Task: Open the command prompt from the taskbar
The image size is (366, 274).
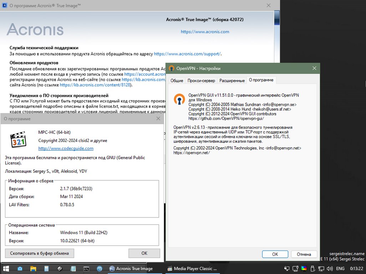Action: pos(86,269)
